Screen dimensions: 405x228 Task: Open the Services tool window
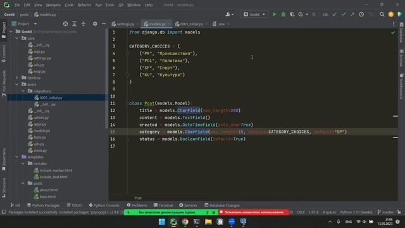pos(188,205)
